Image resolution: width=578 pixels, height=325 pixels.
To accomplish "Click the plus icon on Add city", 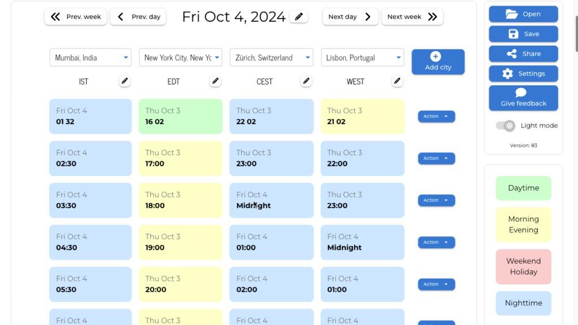I will click(x=435, y=56).
